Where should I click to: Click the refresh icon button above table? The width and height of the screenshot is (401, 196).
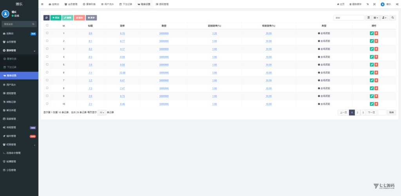(47, 18)
